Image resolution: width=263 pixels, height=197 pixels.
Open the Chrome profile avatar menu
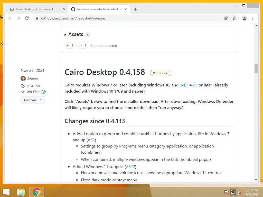coord(245,18)
